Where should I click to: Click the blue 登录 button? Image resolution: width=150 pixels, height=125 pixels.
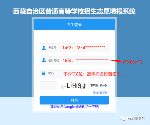click(74, 100)
